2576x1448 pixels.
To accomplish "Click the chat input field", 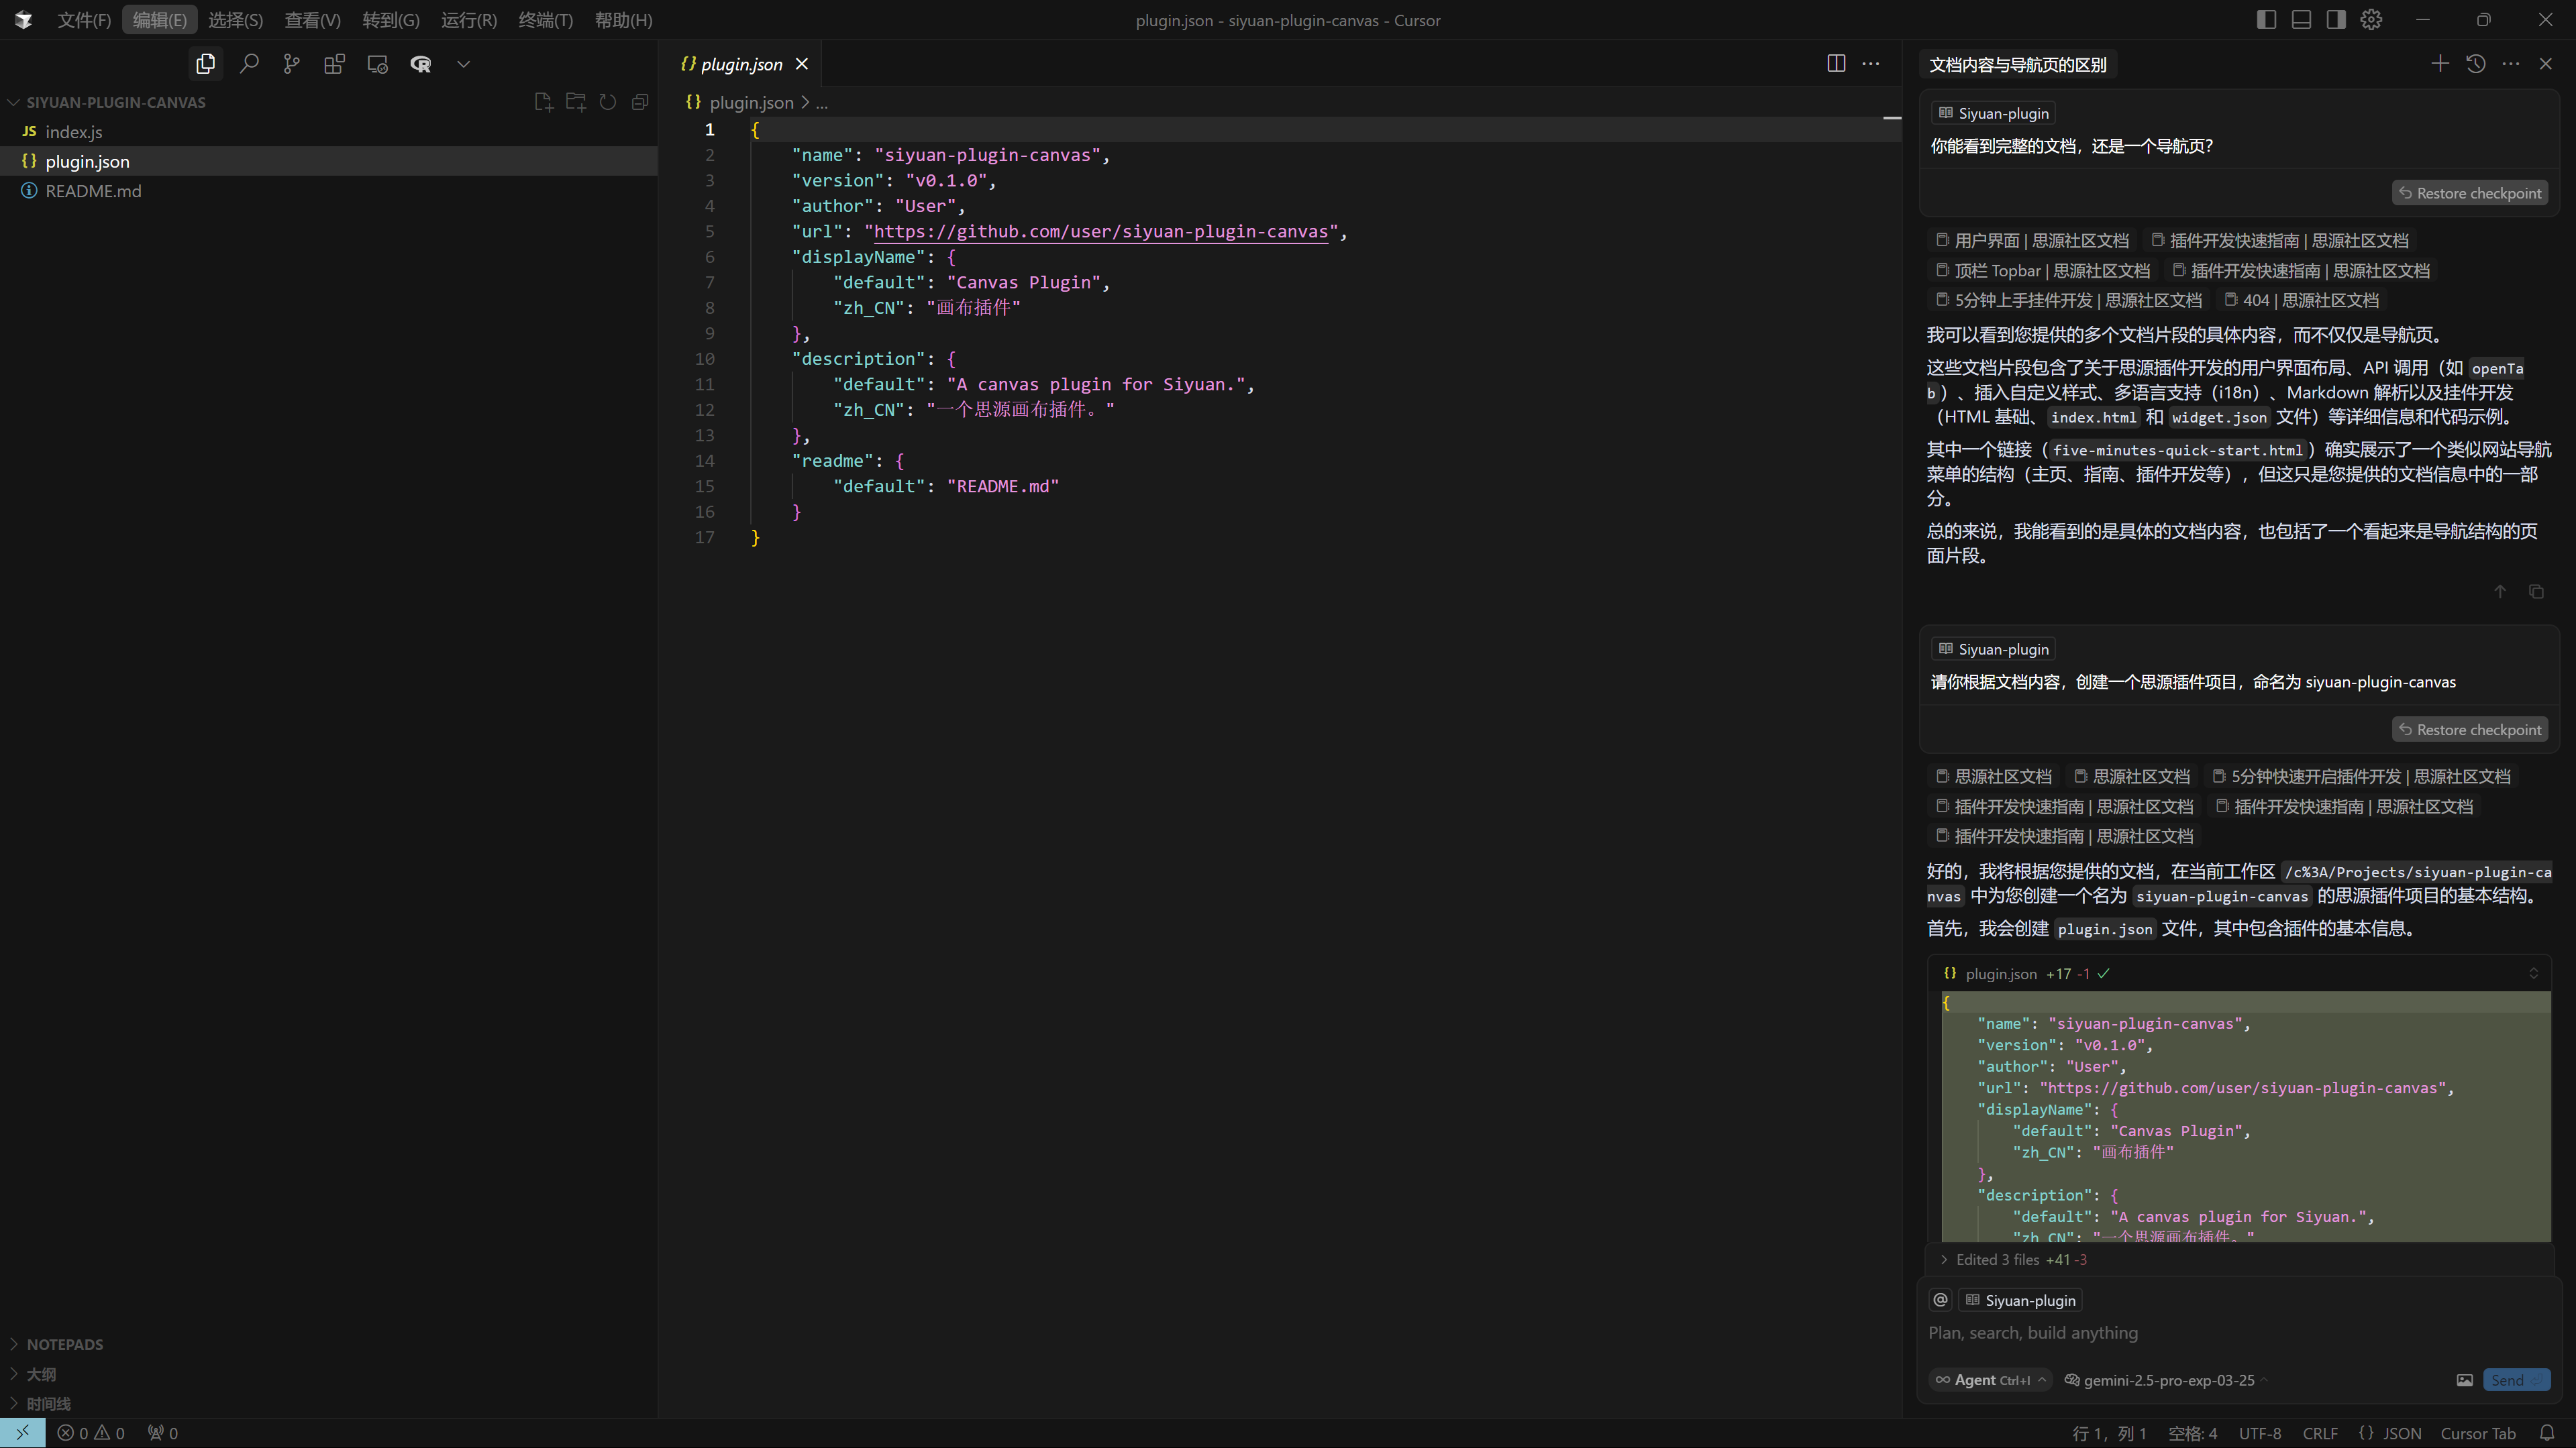I will coord(2200,1333).
